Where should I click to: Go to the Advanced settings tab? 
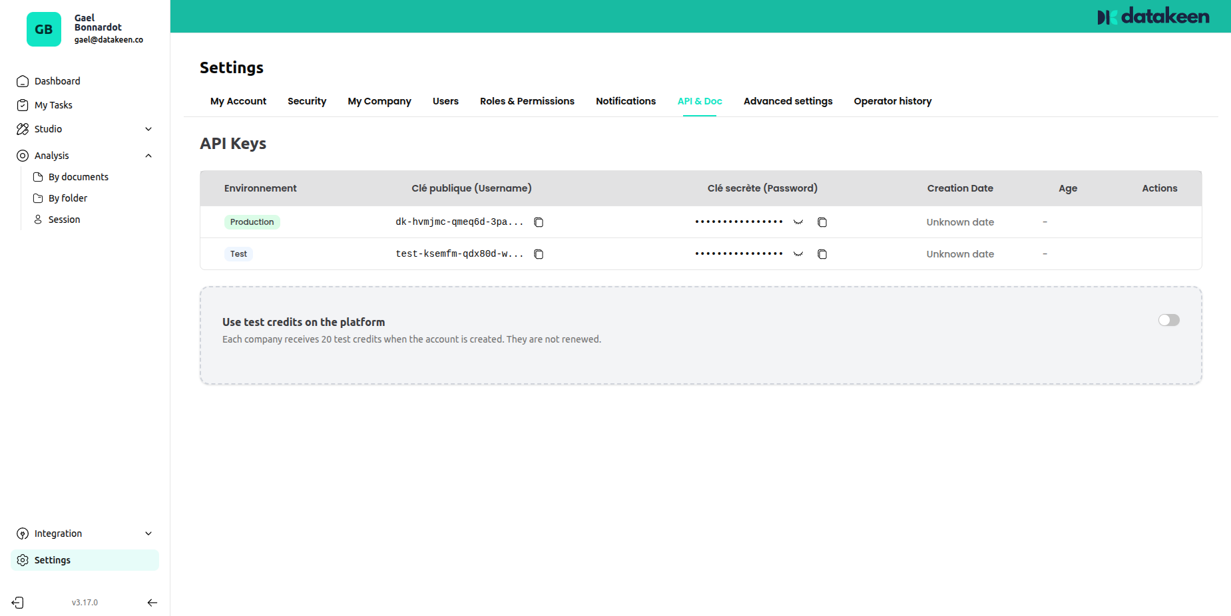tap(788, 100)
